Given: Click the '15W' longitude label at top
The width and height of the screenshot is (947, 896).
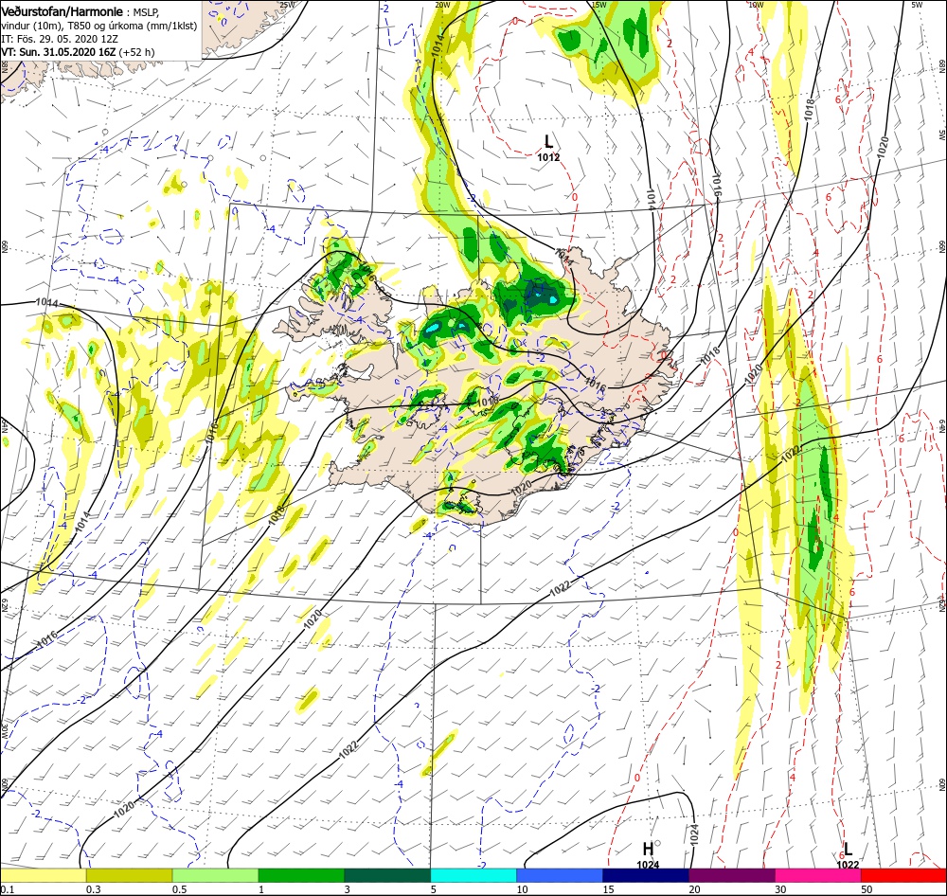Looking at the screenshot, I should [599, 5].
